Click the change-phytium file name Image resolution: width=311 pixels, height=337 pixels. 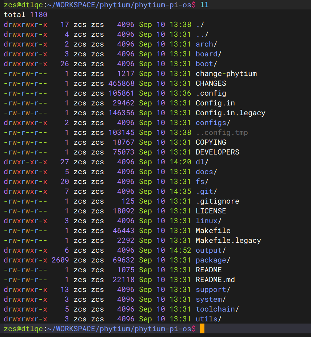click(x=226, y=73)
